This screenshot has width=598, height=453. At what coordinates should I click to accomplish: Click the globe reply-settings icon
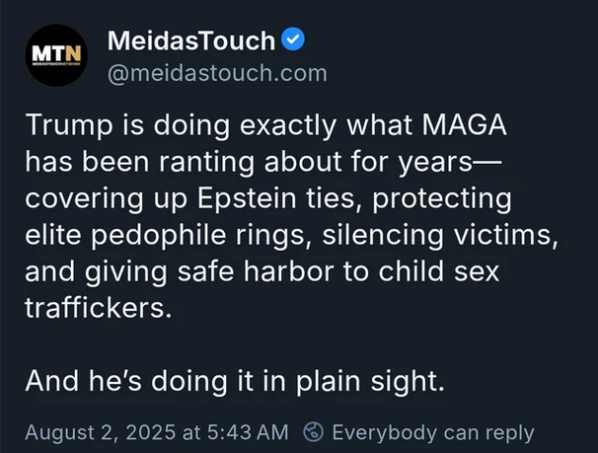(314, 432)
